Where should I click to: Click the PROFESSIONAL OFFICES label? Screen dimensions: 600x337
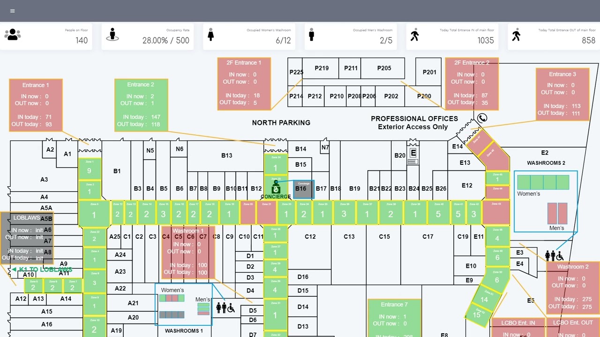point(414,118)
